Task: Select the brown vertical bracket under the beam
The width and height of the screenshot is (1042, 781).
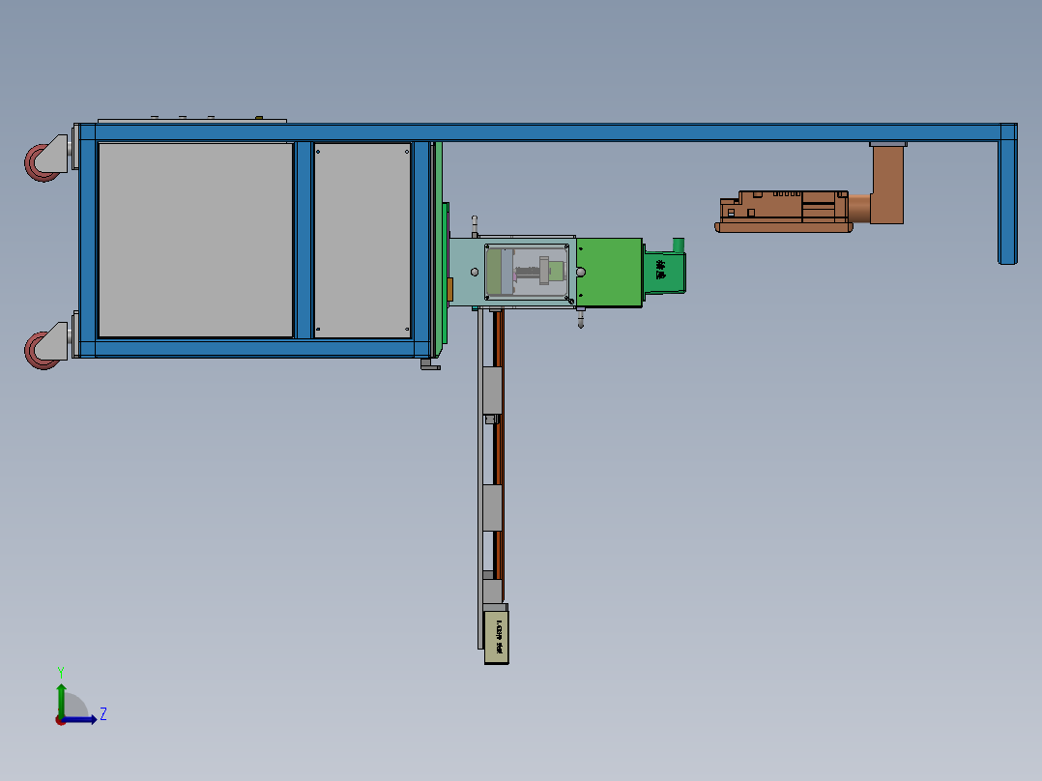Action: point(887,184)
